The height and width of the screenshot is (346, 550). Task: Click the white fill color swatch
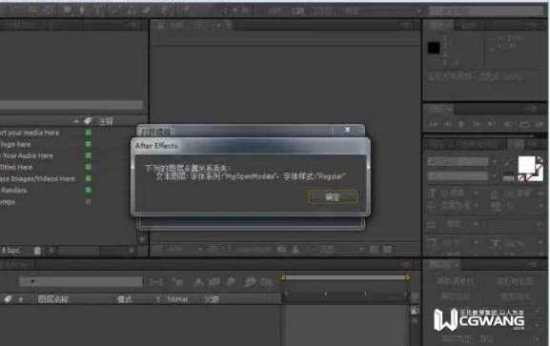tap(526, 164)
